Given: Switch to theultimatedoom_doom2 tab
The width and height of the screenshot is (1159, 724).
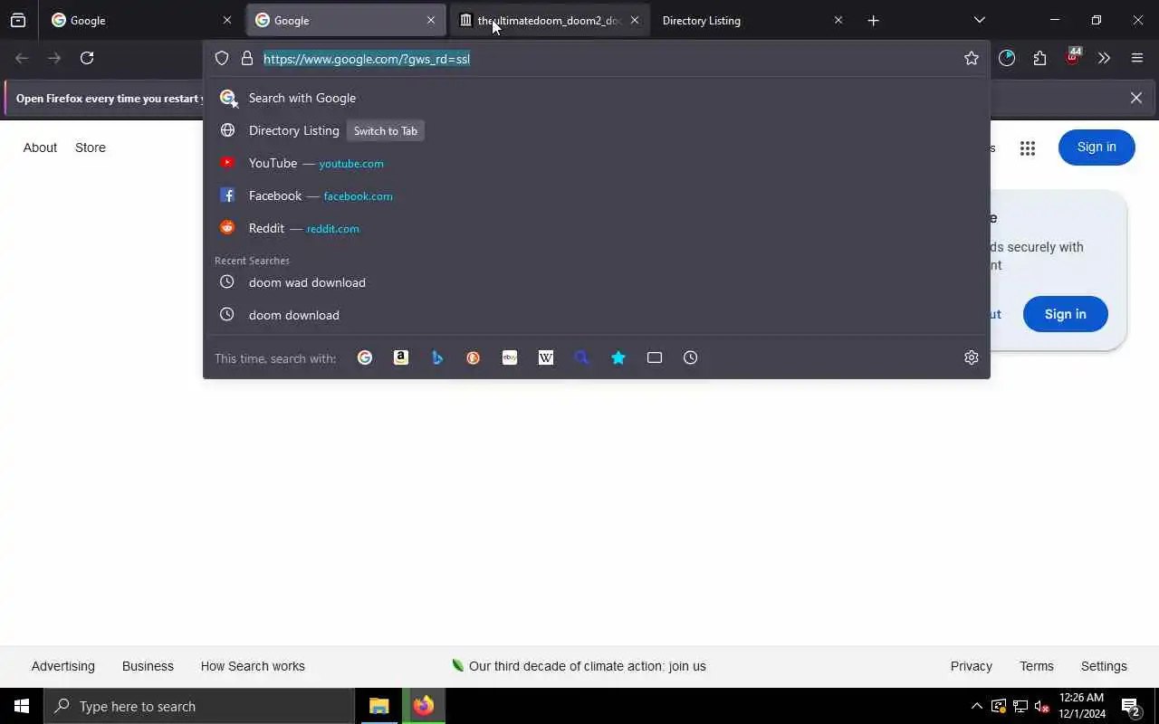Looking at the screenshot, I should click(549, 20).
